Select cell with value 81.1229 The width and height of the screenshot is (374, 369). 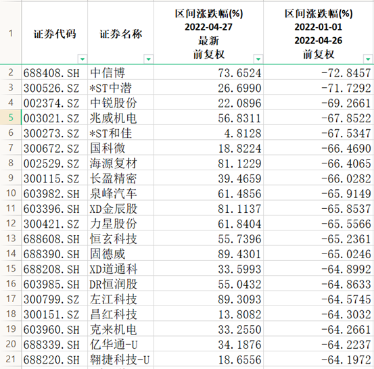pos(209,163)
